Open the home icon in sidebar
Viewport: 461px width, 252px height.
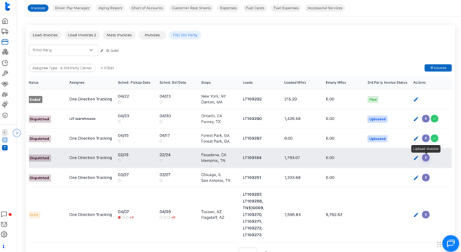pyautogui.click(x=5, y=21)
